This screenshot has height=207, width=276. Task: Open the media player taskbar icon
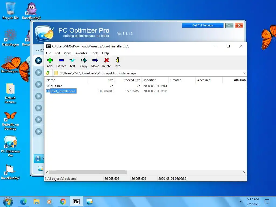pyautogui.click(x=50, y=202)
